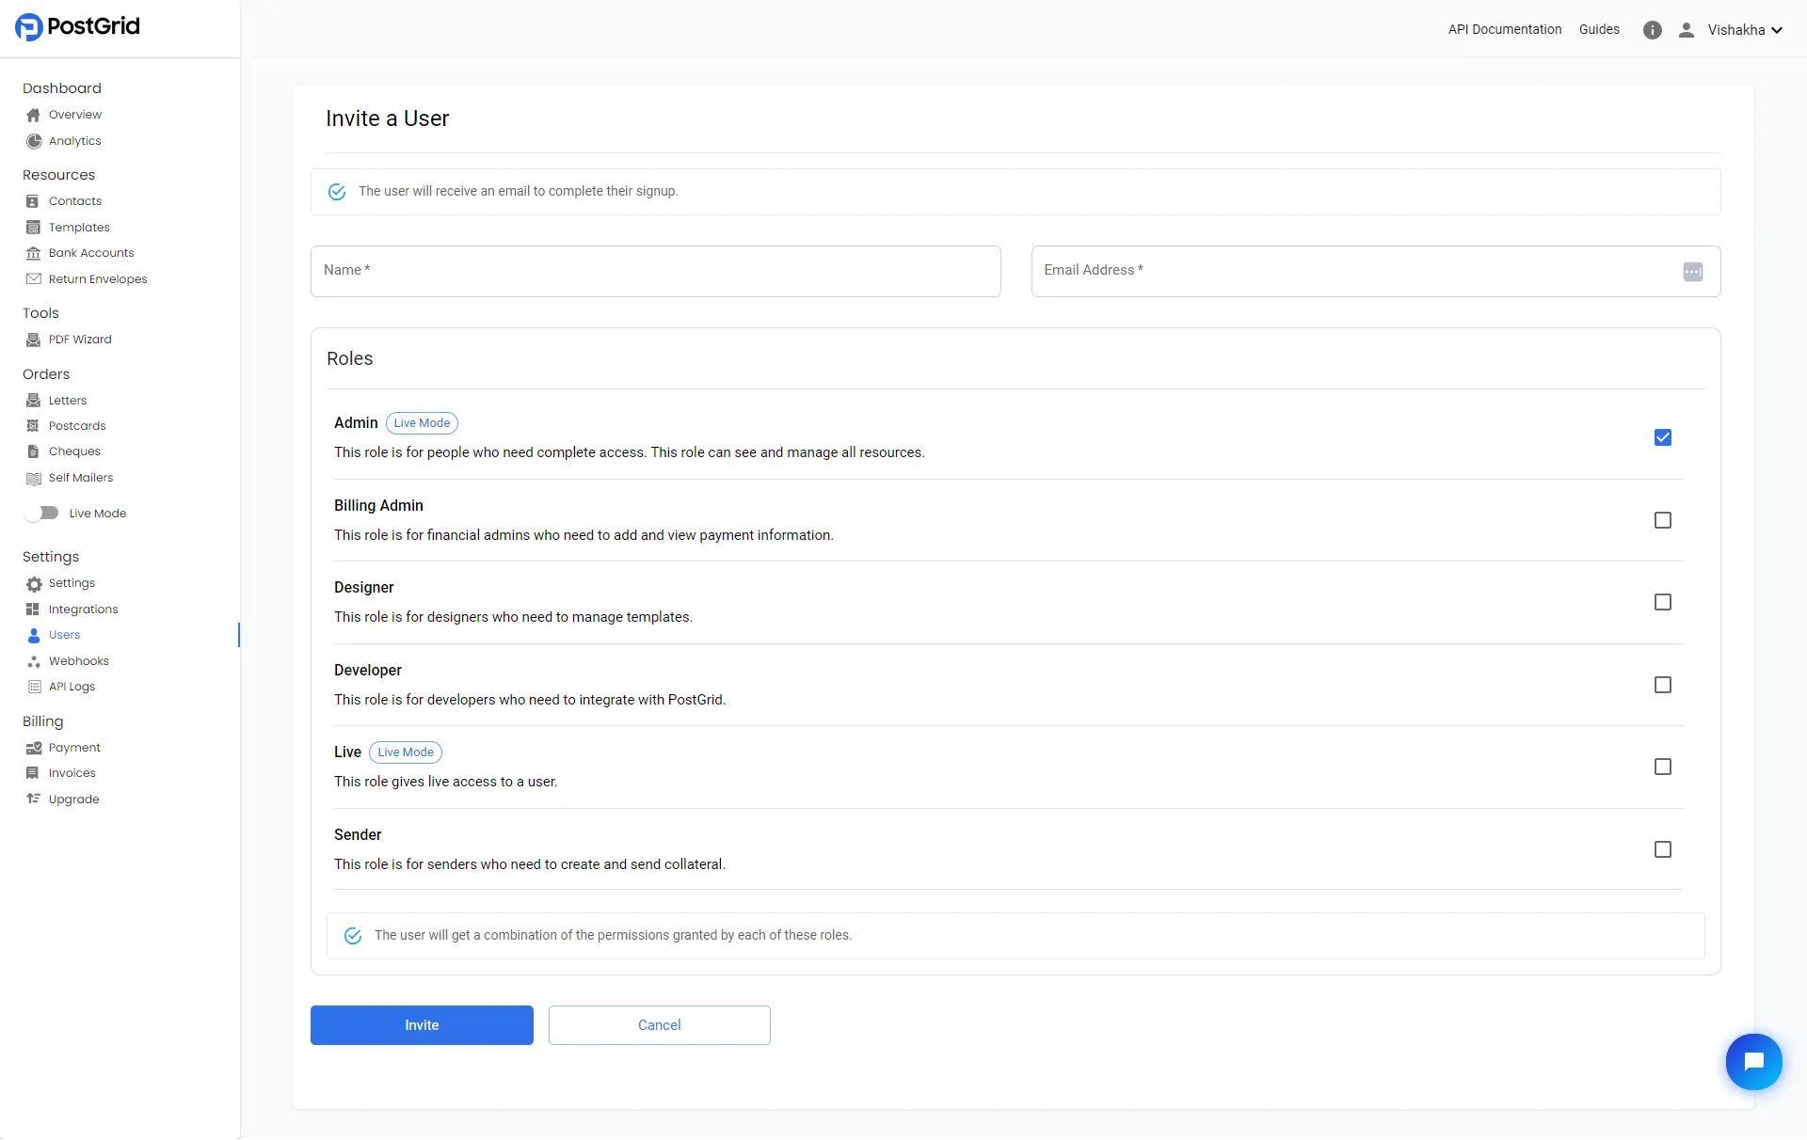1807x1140 pixels.
Task: Click the Invite button
Action: (x=421, y=1024)
